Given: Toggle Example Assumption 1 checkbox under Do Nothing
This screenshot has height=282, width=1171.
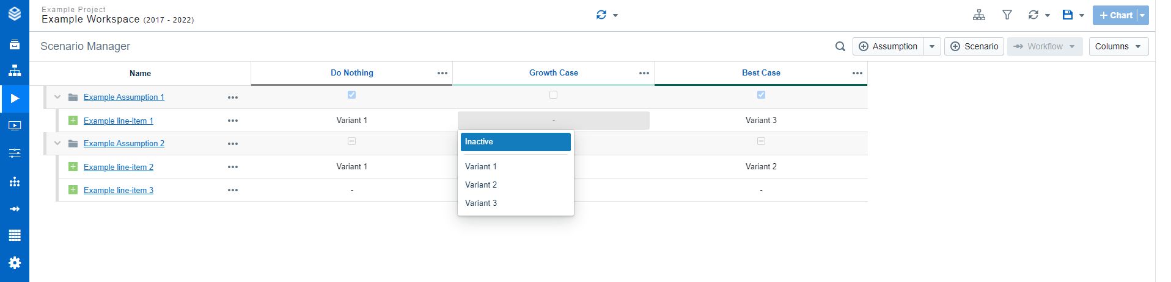Looking at the screenshot, I should (351, 95).
